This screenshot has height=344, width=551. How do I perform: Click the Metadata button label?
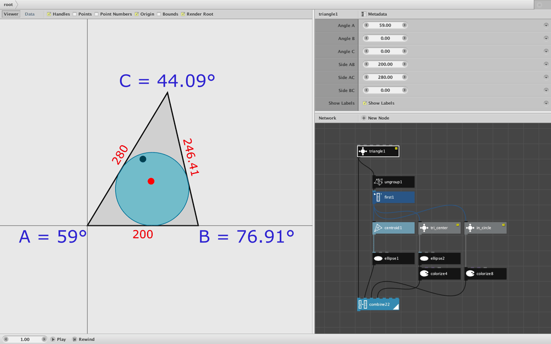(377, 14)
